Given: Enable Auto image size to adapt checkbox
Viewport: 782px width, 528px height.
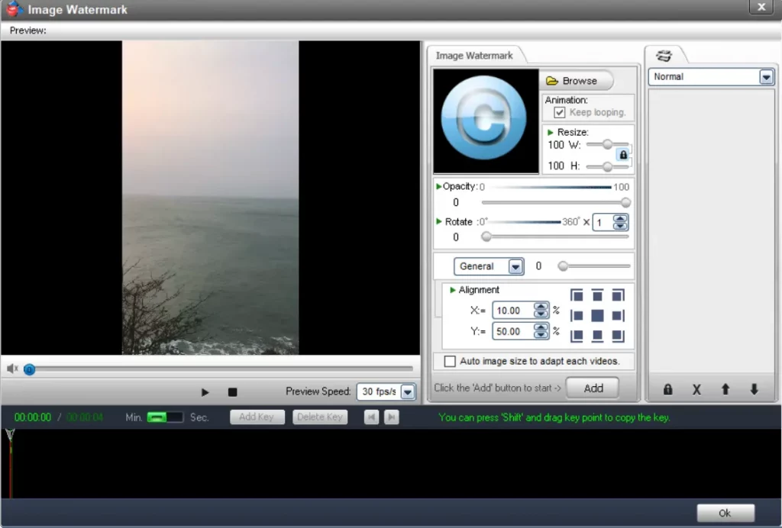Looking at the screenshot, I should point(450,361).
